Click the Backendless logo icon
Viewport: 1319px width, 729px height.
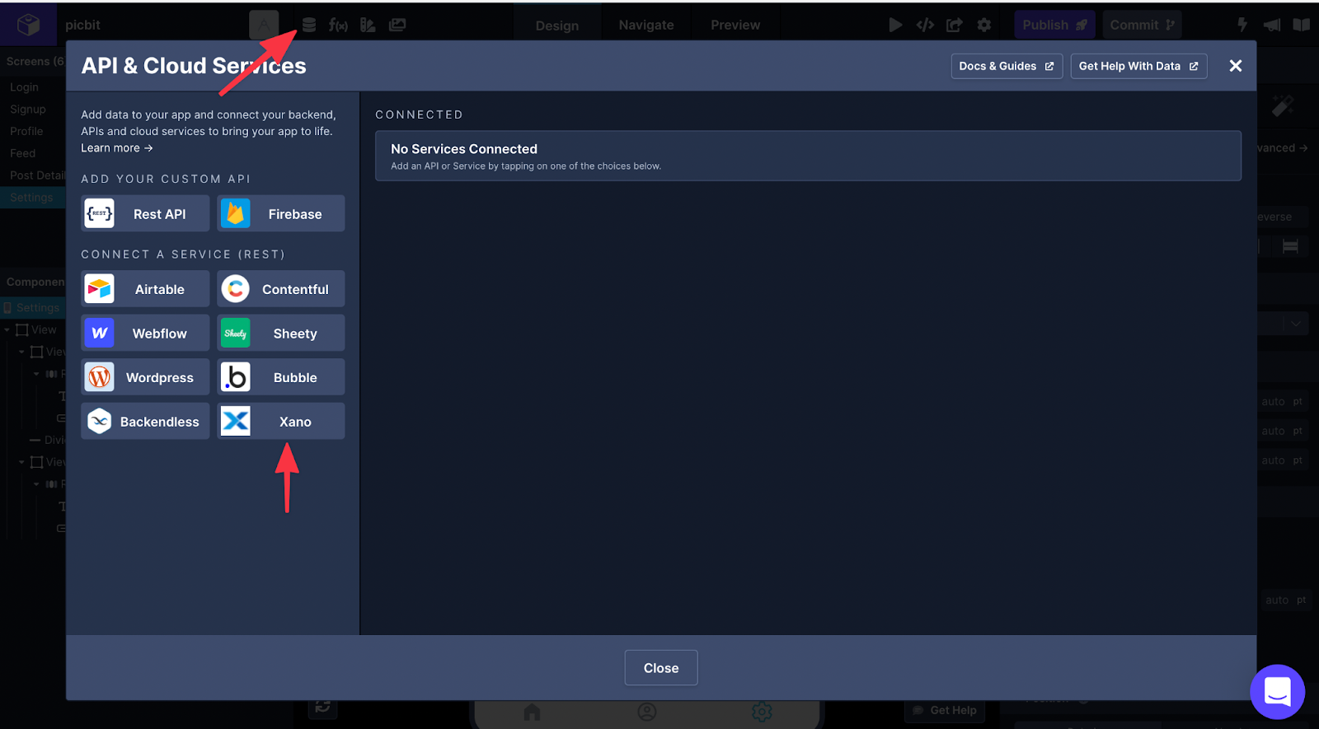[x=100, y=421]
